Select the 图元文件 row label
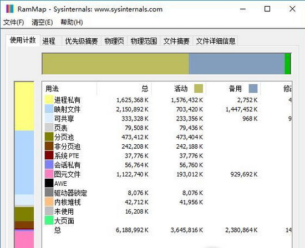The image size is (305, 248). pyautogui.click(x=67, y=174)
